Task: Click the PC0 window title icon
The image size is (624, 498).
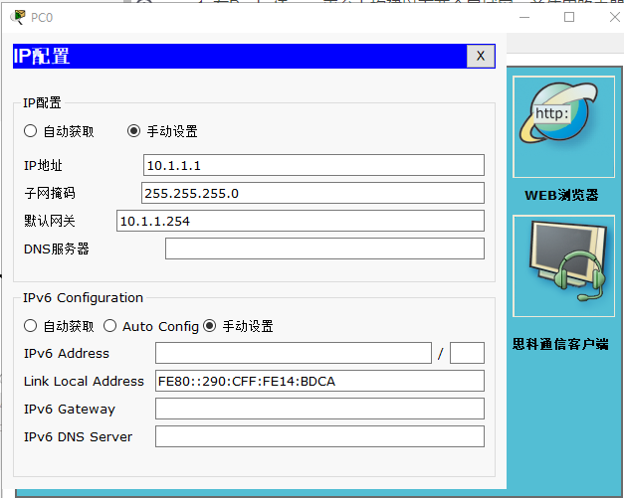Action: pyautogui.click(x=18, y=18)
